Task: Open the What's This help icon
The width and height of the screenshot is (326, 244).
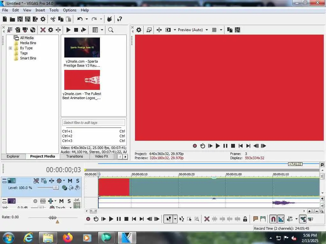Action: (x=119, y=19)
